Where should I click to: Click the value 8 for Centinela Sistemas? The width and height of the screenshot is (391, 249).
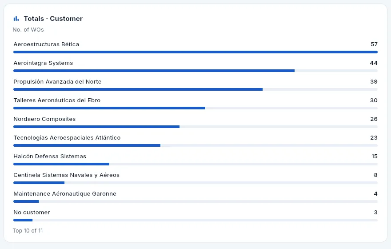(x=376, y=175)
